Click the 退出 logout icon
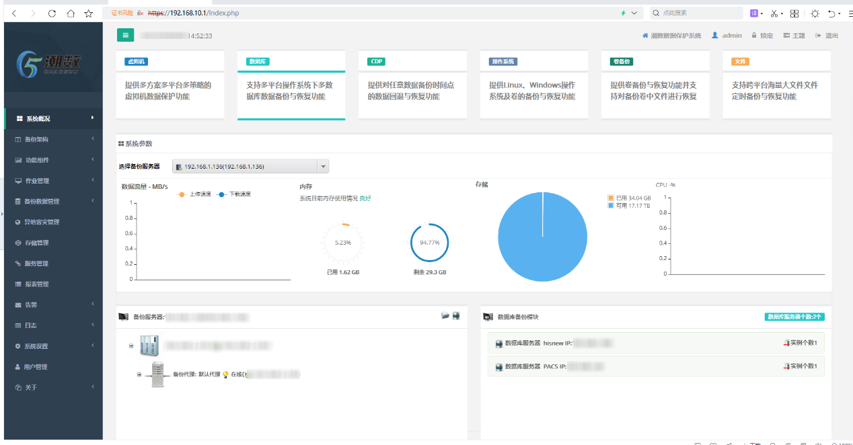 pyautogui.click(x=818, y=36)
